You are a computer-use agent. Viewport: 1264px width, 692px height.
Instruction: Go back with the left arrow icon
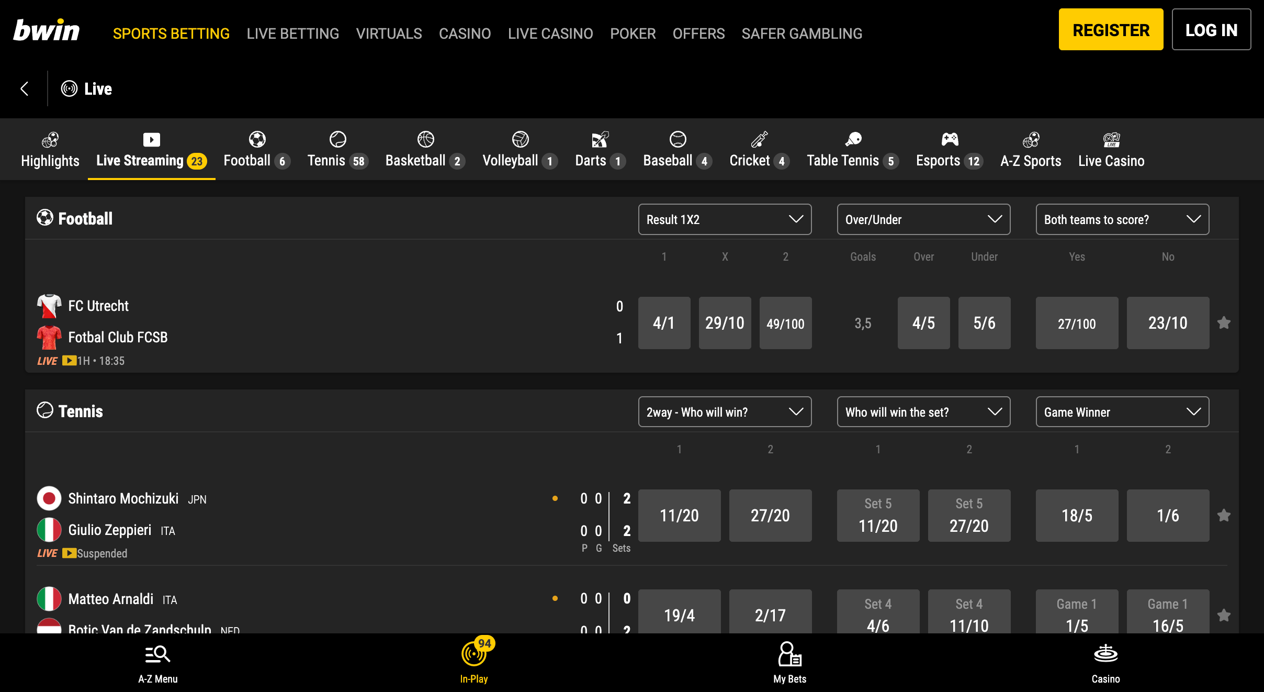pyautogui.click(x=24, y=88)
